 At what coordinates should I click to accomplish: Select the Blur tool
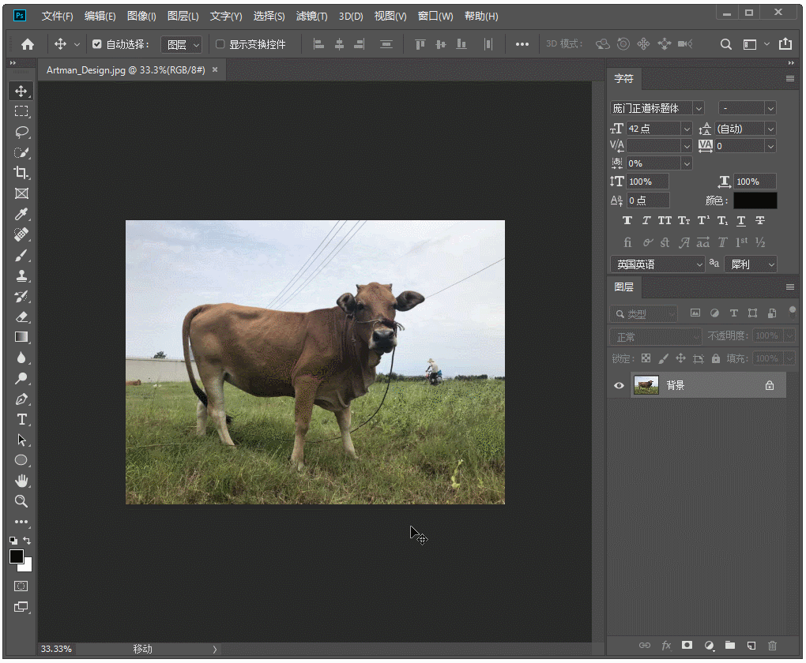21,358
